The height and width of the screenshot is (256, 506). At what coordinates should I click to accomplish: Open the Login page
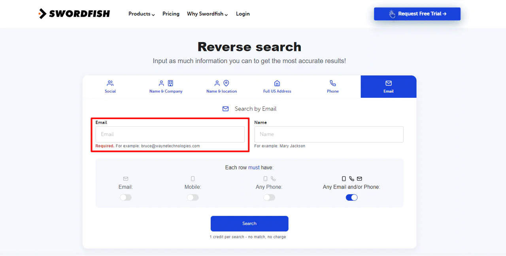242,13
